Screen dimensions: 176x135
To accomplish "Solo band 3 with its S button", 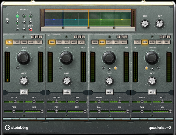I will pyautogui.click(x=122, y=37).
